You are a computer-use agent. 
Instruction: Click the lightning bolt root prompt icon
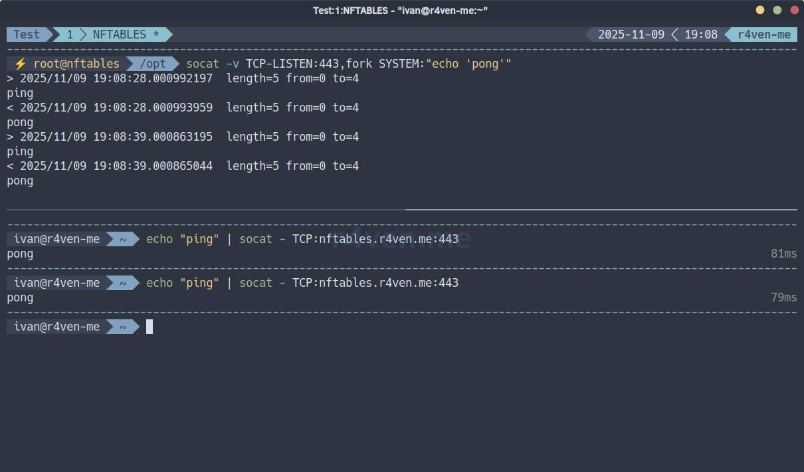(x=20, y=64)
